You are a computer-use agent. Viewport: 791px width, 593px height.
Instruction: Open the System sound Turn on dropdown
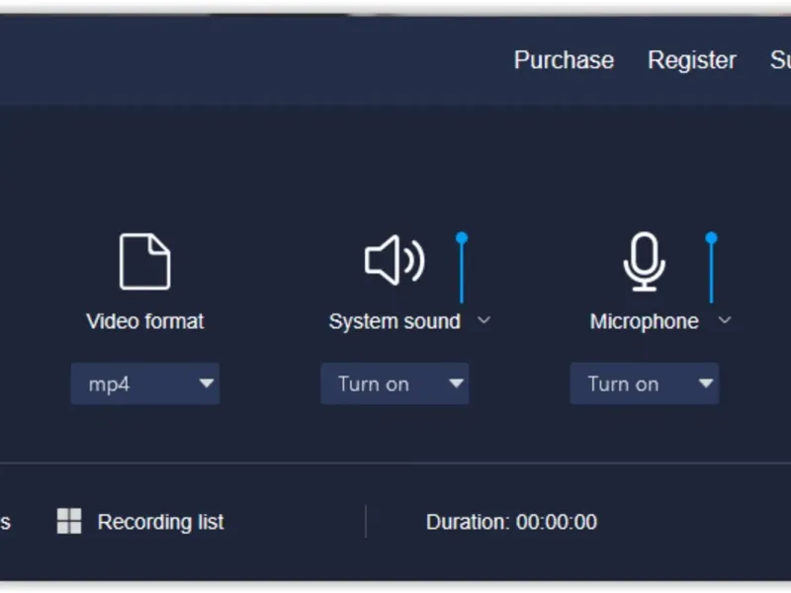point(395,384)
